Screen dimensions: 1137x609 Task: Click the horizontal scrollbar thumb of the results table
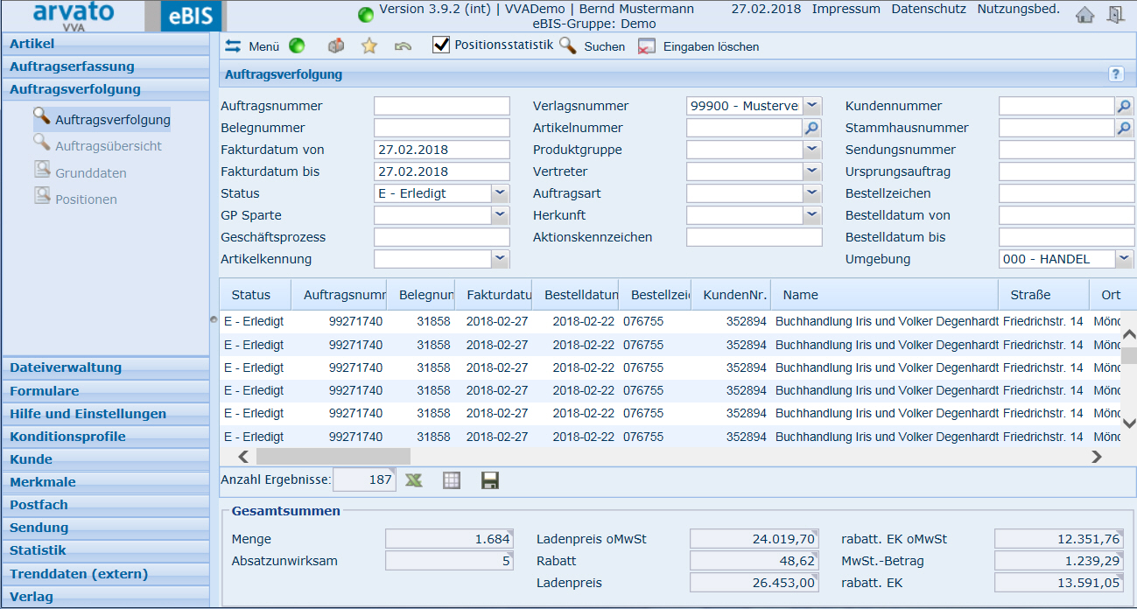pos(333,456)
